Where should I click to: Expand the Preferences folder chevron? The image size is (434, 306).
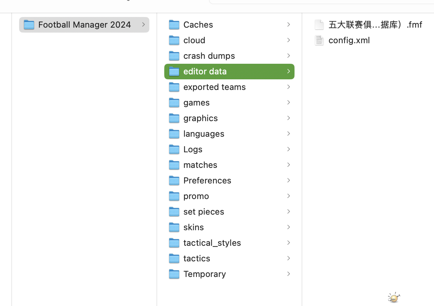pyautogui.click(x=289, y=181)
